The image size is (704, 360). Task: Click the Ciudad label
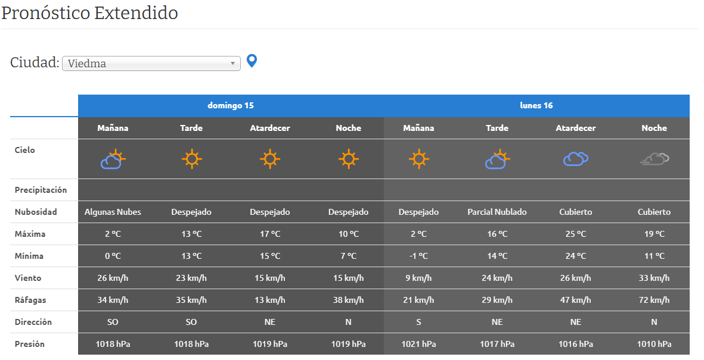[35, 62]
